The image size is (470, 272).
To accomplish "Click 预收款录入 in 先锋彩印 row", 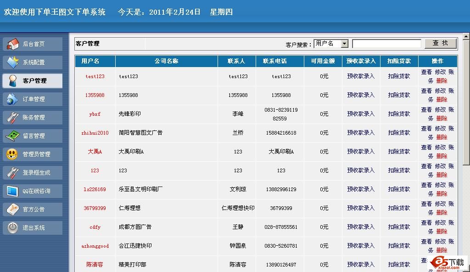I will (361, 114).
